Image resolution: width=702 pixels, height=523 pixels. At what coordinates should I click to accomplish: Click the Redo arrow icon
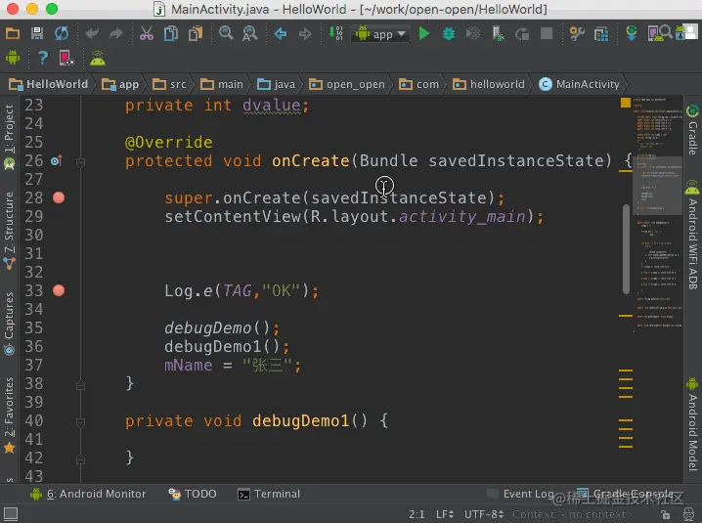[x=116, y=33]
